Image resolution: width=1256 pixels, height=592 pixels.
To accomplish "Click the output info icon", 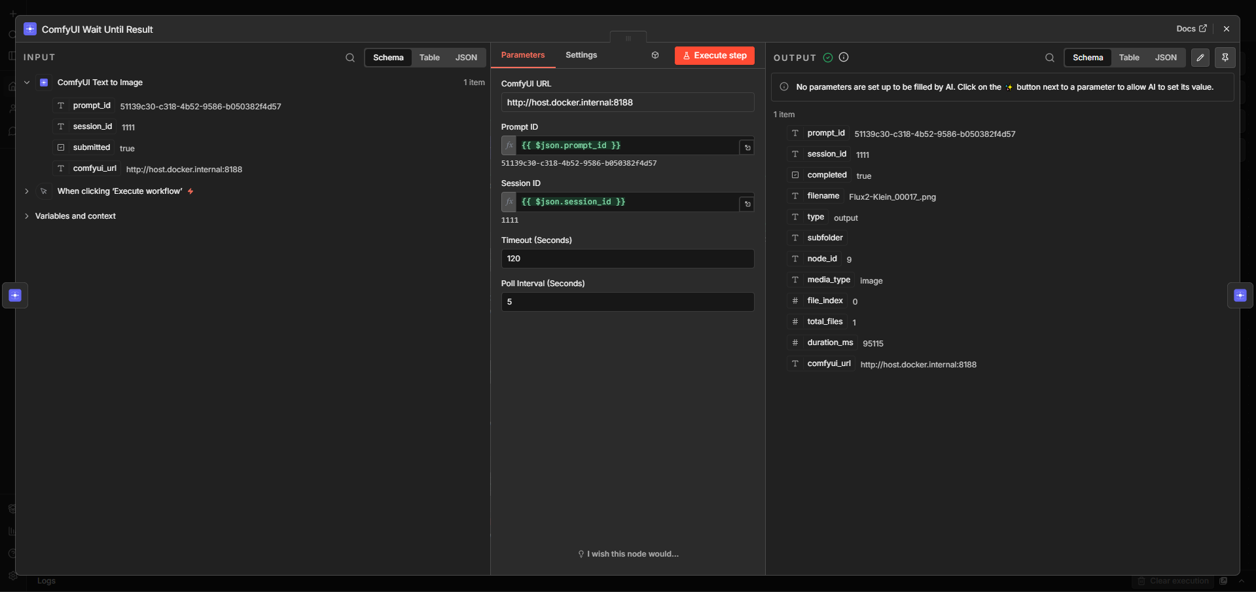I will [844, 58].
